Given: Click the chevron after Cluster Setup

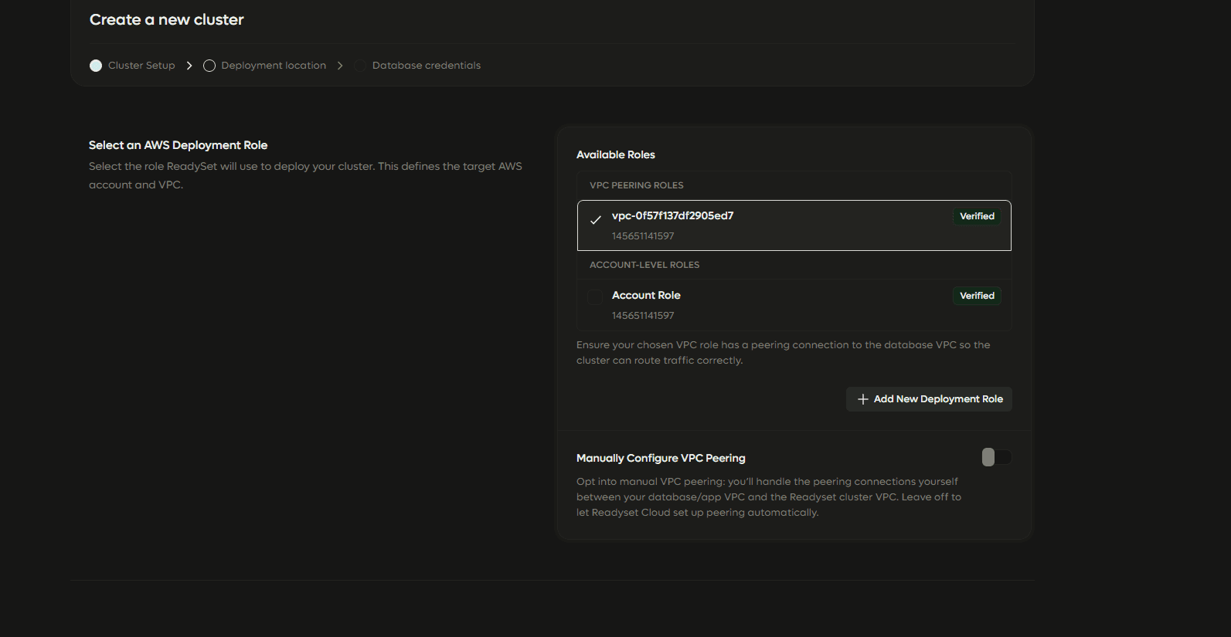Looking at the screenshot, I should (x=189, y=66).
